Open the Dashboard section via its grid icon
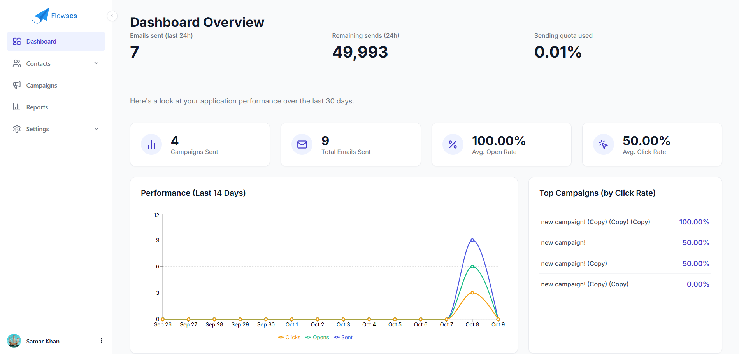Image resolution: width=739 pixels, height=354 pixels. coord(17,41)
